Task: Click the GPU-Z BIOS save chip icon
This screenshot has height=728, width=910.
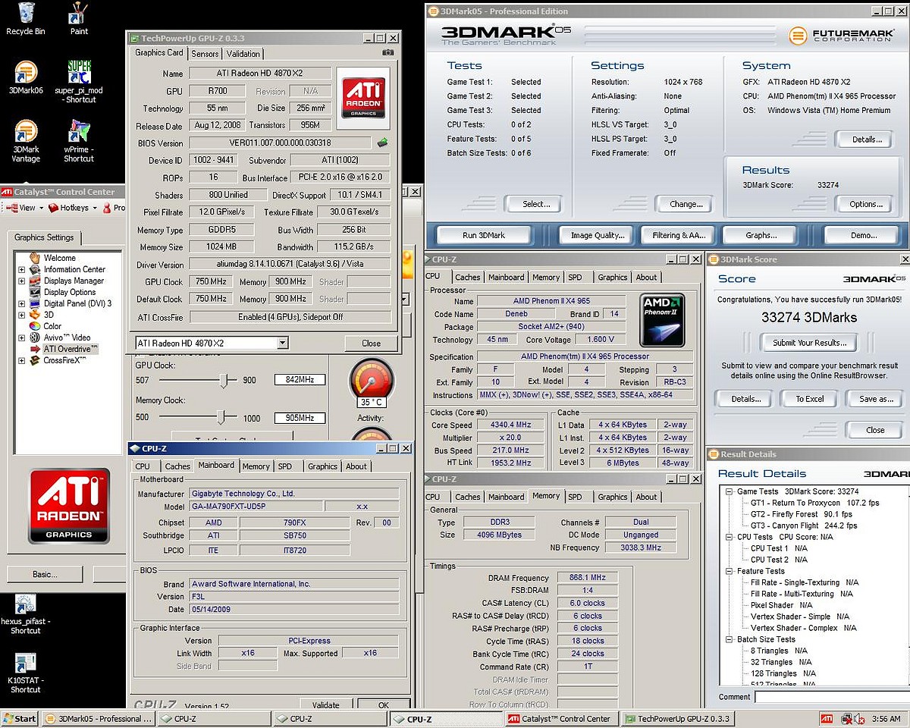Action: (383, 143)
